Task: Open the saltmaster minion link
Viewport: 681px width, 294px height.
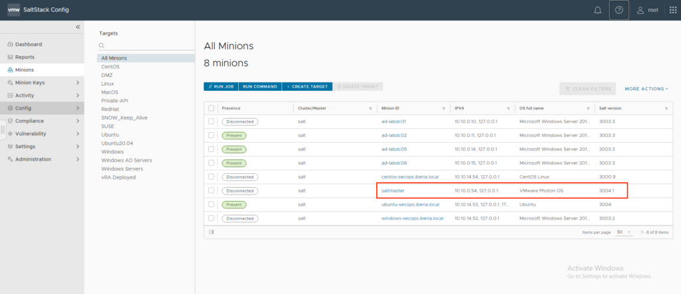Action: [393, 190]
